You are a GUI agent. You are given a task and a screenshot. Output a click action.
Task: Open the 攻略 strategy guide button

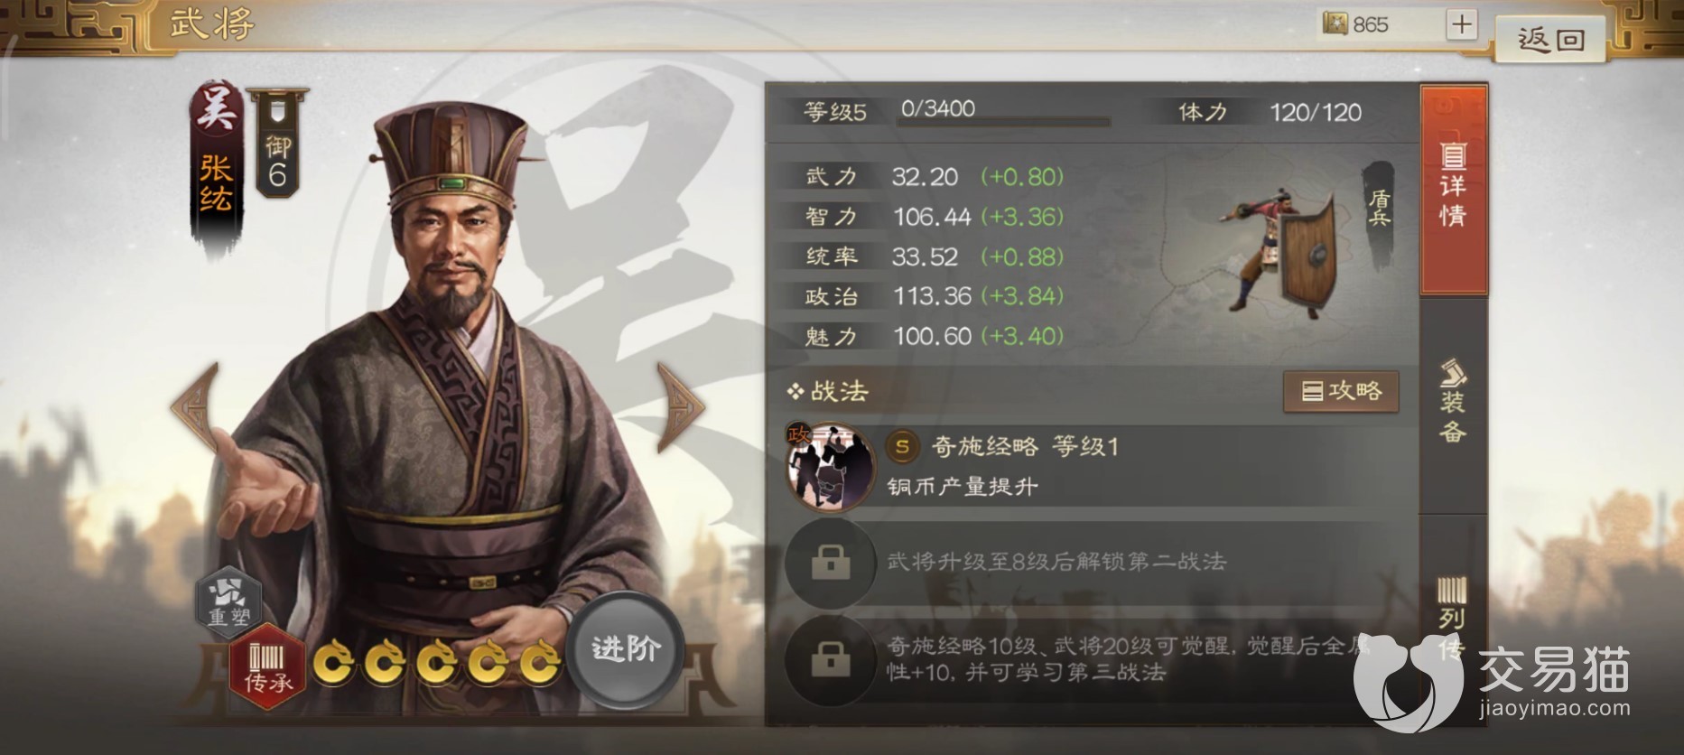coord(1341,391)
